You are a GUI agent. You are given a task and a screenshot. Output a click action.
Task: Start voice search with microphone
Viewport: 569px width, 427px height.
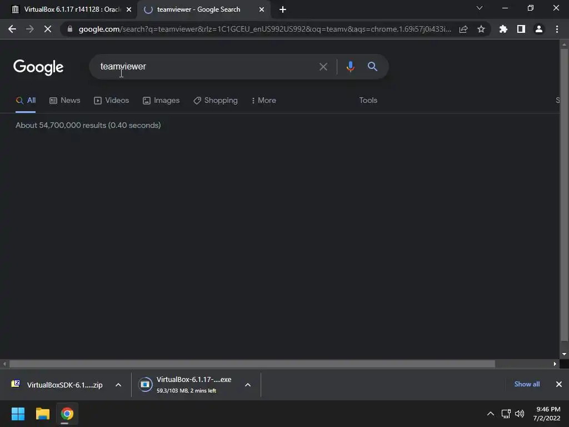coord(350,67)
